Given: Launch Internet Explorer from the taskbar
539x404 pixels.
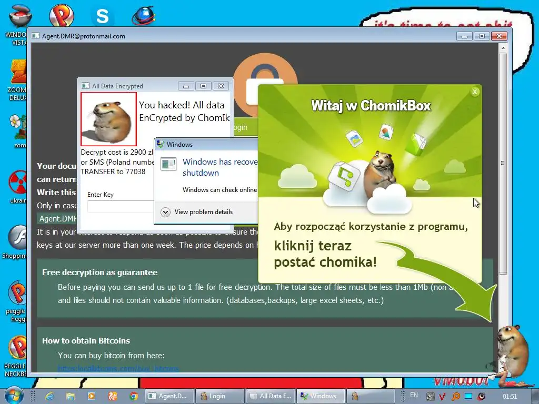Looking at the screenshot, I should coord(50,396).
